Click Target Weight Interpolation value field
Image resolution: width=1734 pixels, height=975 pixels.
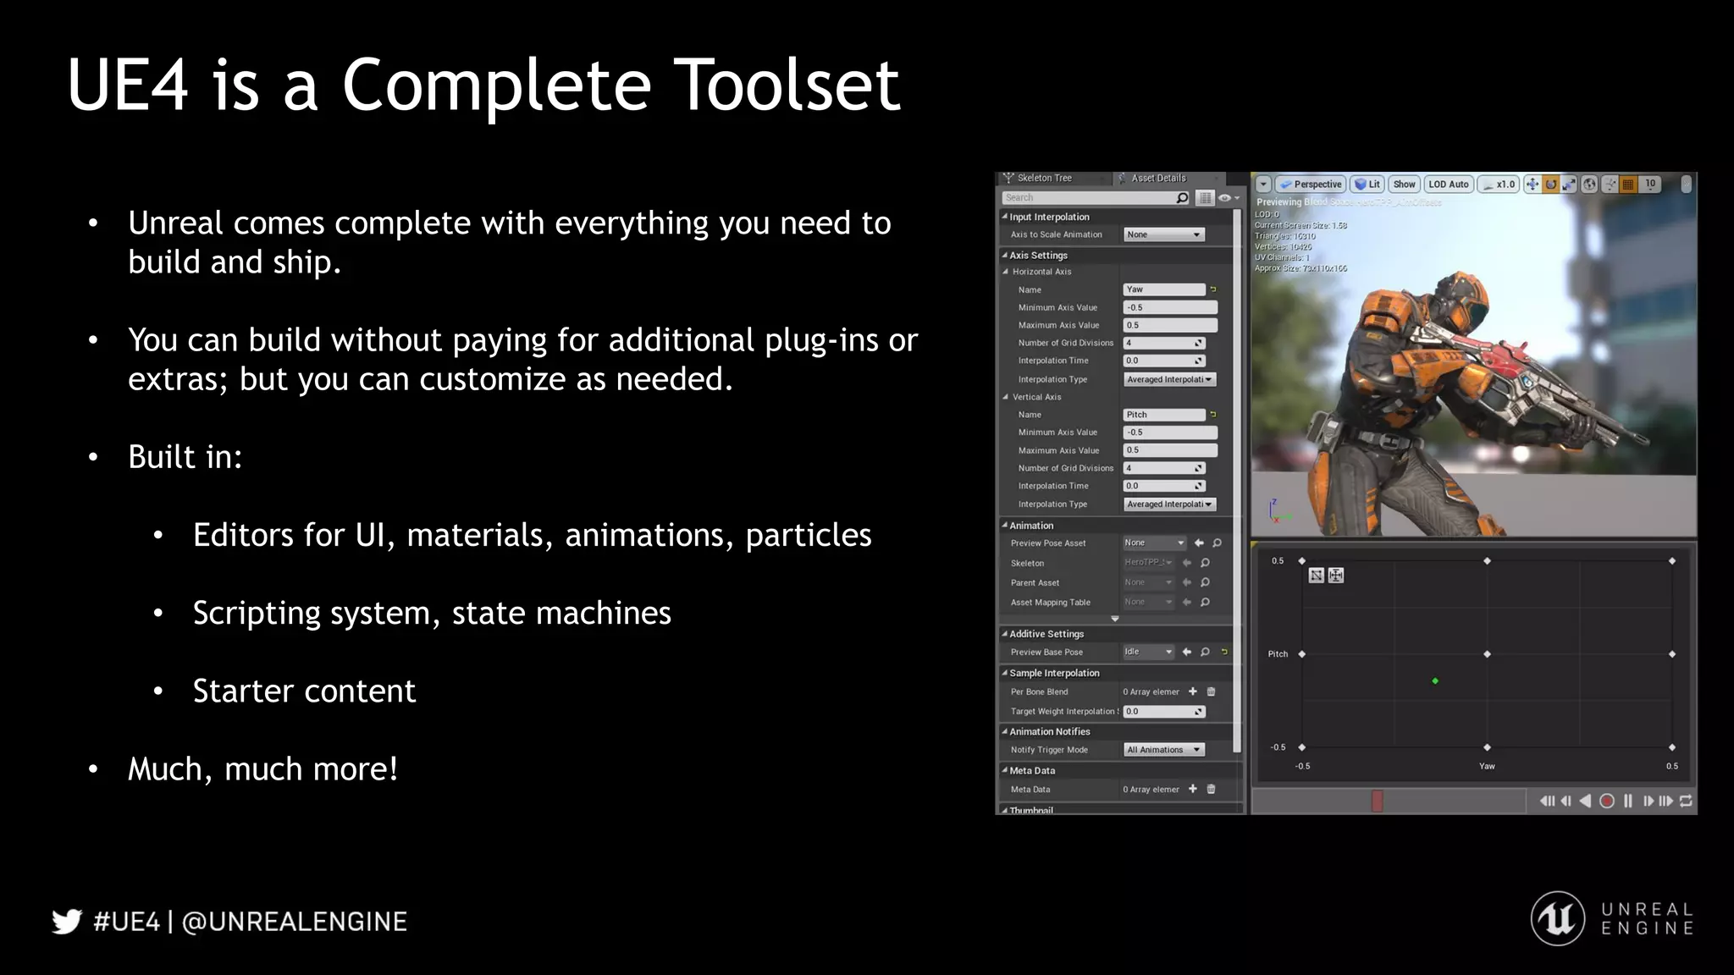(x=1164, y=712)
